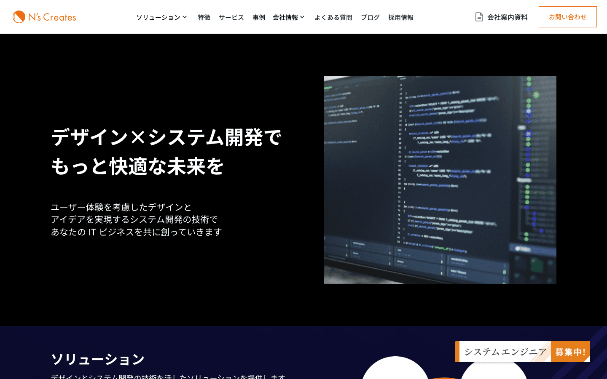607x379 pixels.
Task: Expand the ソリューション dropdown chevron
Action: (x=185, y=17)
